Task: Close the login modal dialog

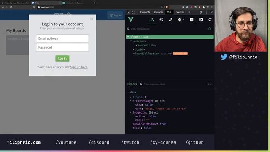Action: coord(92,19)
